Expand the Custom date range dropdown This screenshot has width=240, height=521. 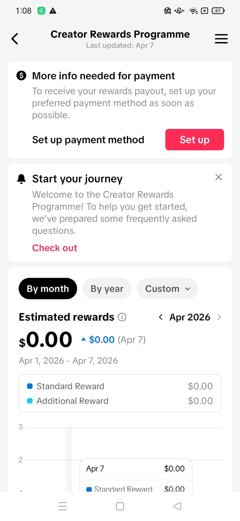point(167,289)
